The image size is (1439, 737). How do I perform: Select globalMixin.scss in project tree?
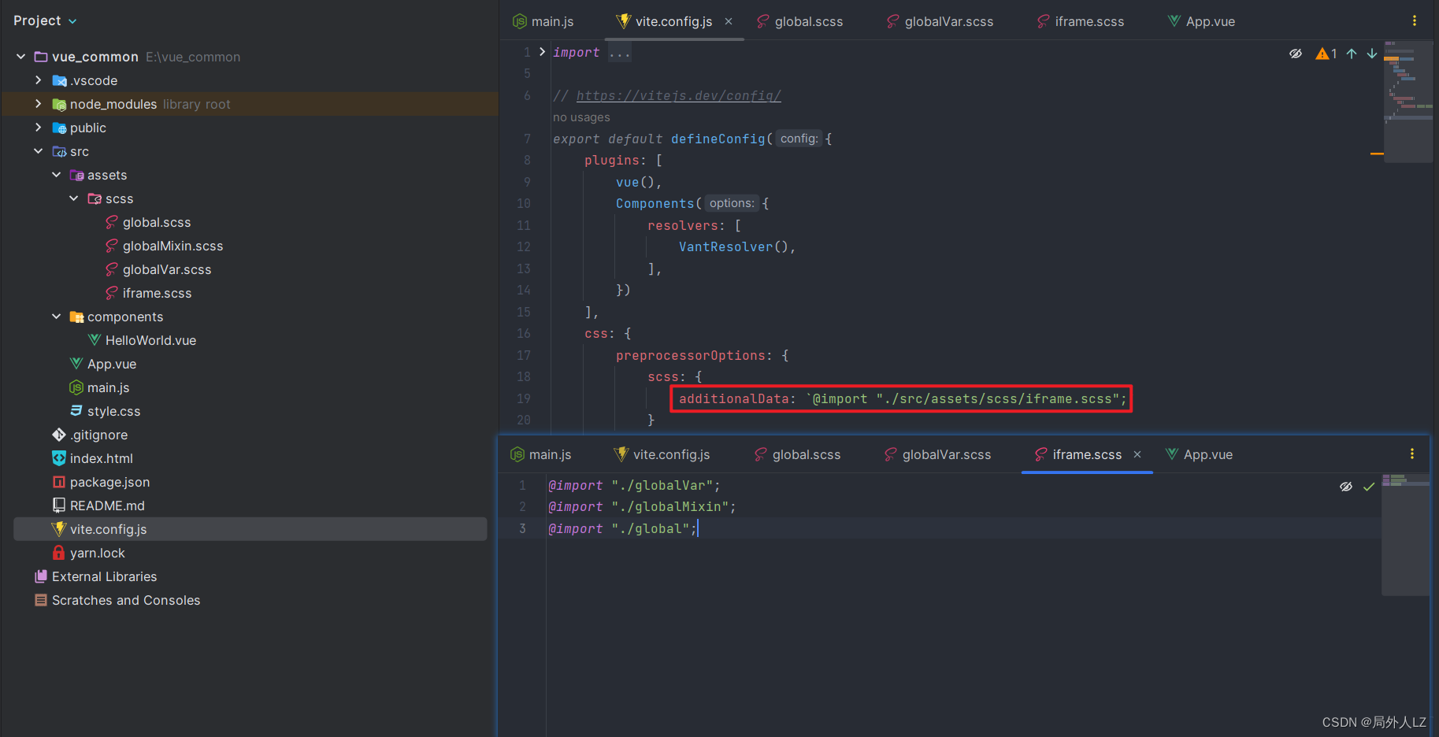(x=172, y=246)
